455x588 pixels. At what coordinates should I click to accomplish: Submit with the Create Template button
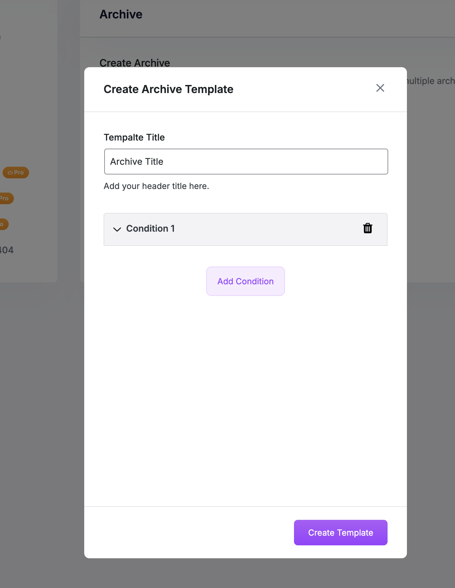coord(340,532)
